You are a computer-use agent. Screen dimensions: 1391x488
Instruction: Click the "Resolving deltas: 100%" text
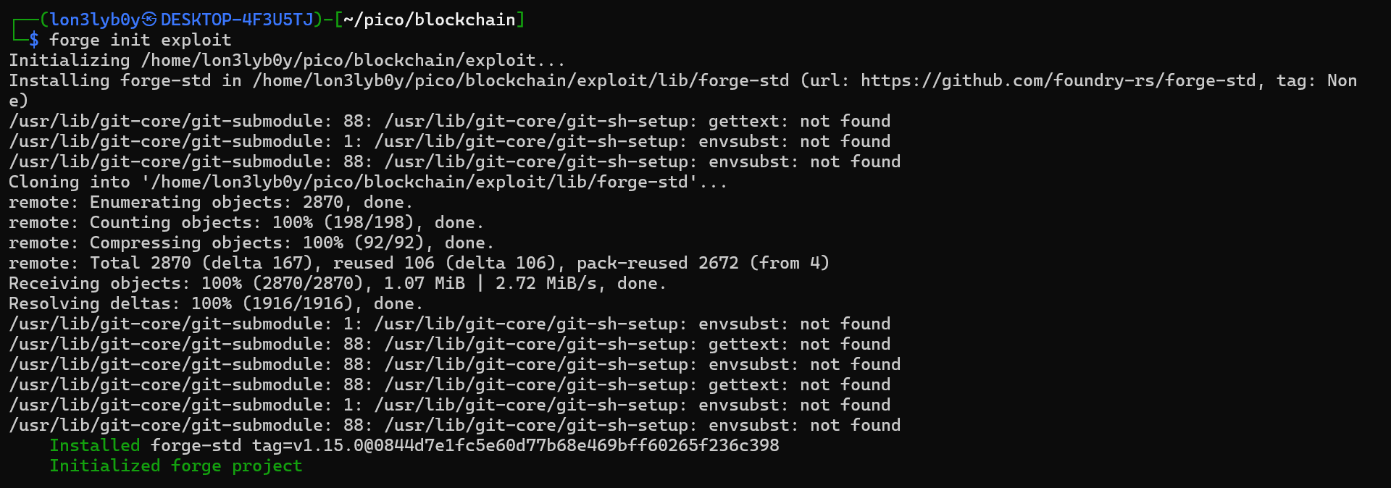120,303
